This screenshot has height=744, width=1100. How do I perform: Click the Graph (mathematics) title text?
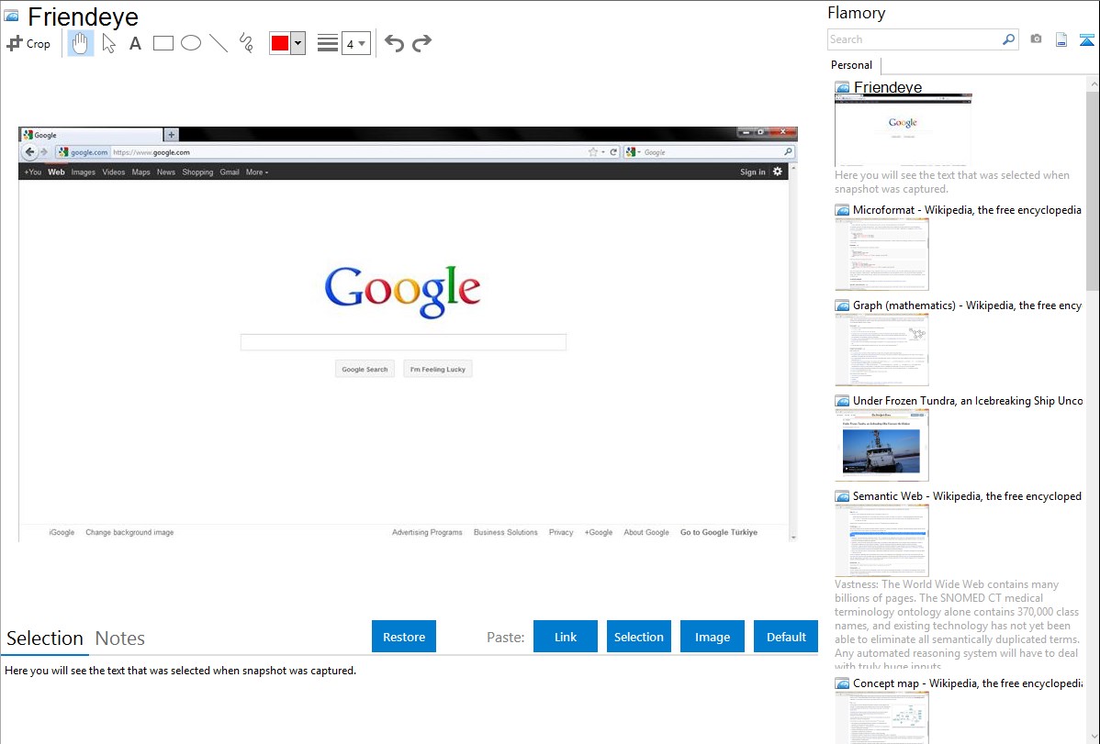(967, 305)
